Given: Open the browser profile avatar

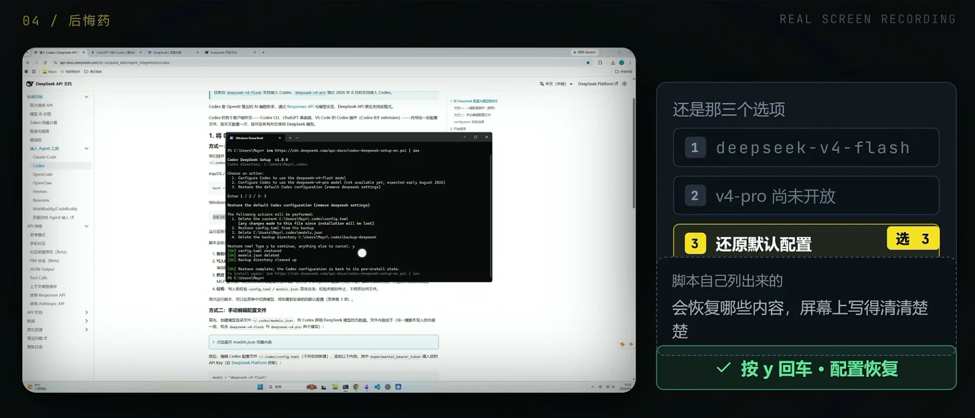Looking at the screenshot, I should pyautogui.click(x=621, y=63).
